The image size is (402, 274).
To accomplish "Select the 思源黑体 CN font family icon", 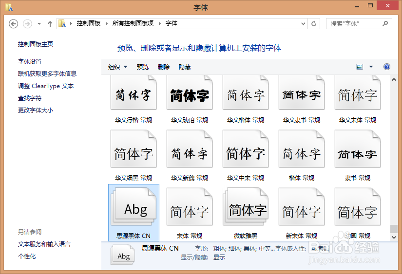I will coord(134,207).
